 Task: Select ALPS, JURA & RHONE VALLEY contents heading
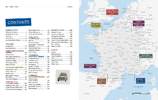(39, 38)
